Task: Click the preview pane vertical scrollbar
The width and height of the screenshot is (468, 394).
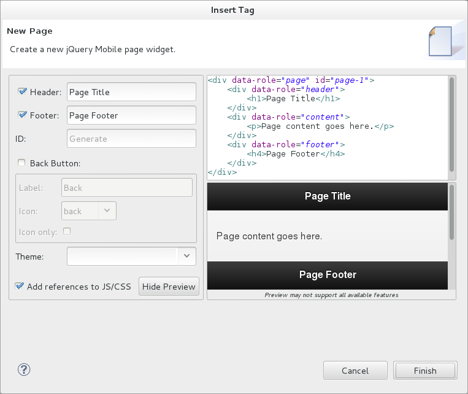Action: [451, 212]
